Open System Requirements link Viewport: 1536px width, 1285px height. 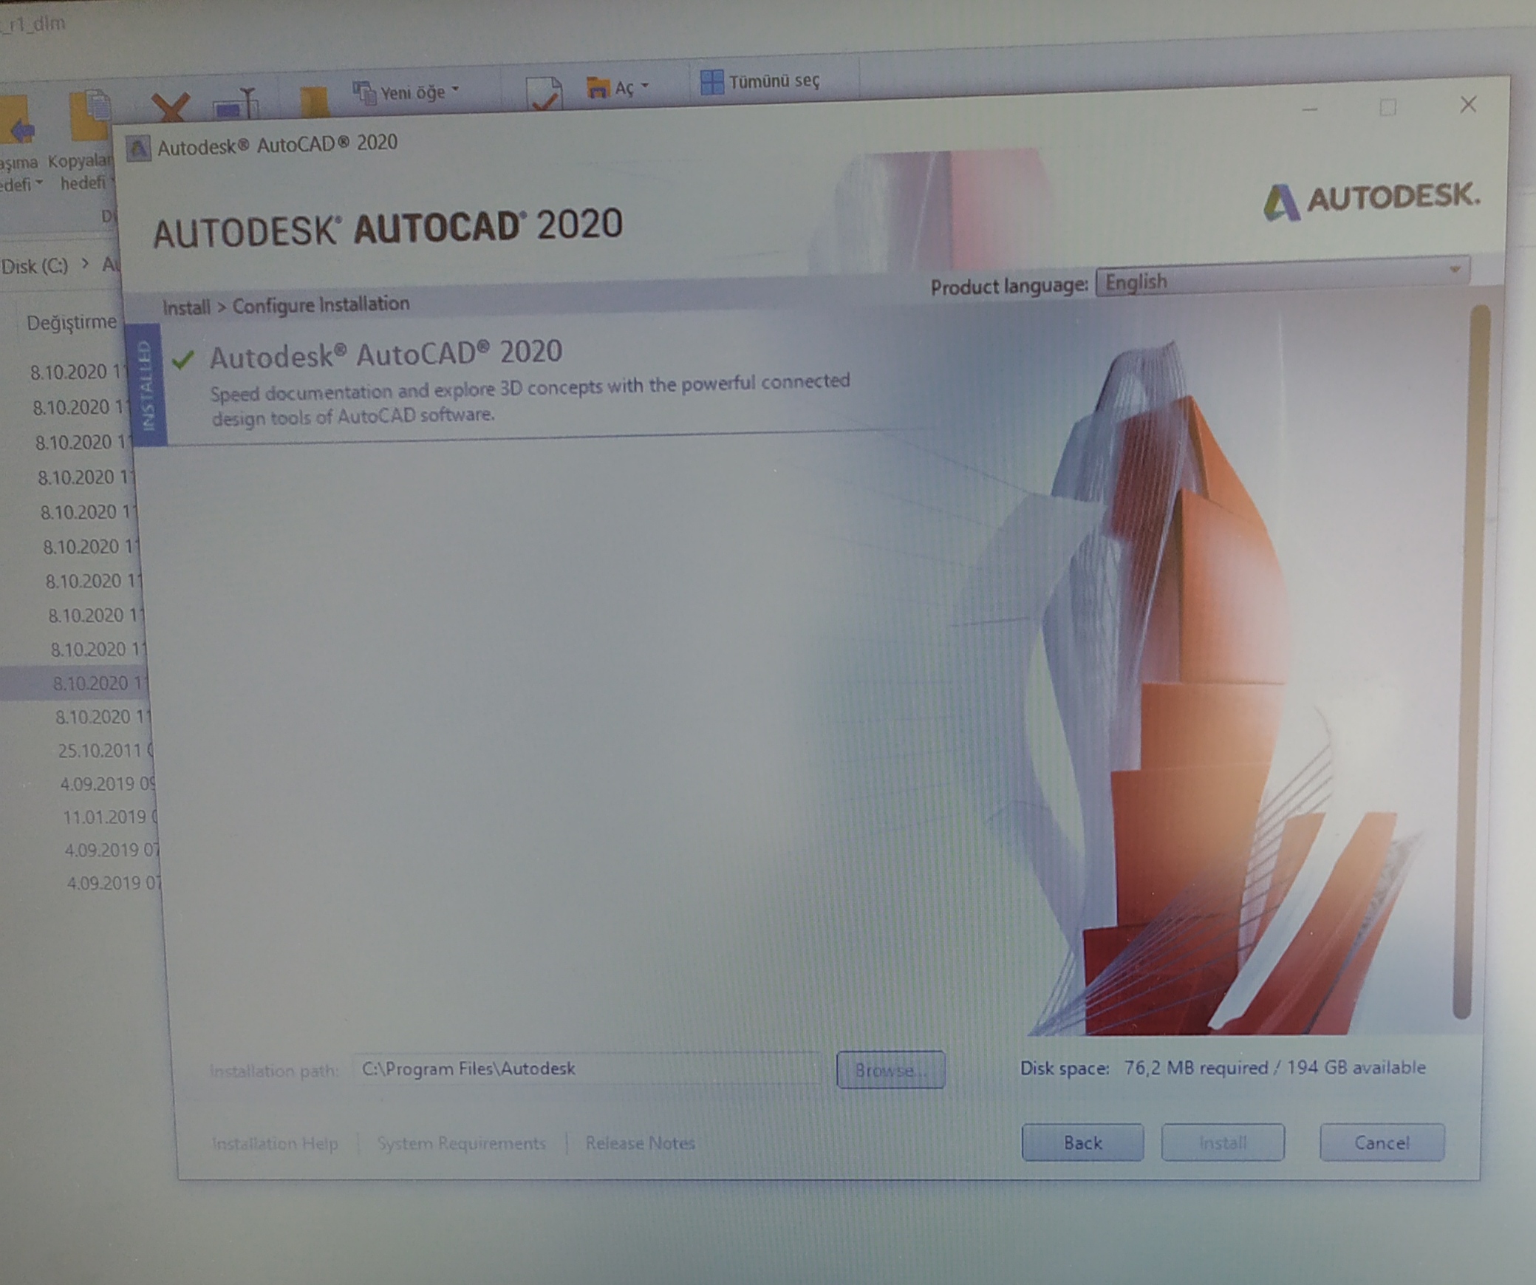[x=461, y=1143]
